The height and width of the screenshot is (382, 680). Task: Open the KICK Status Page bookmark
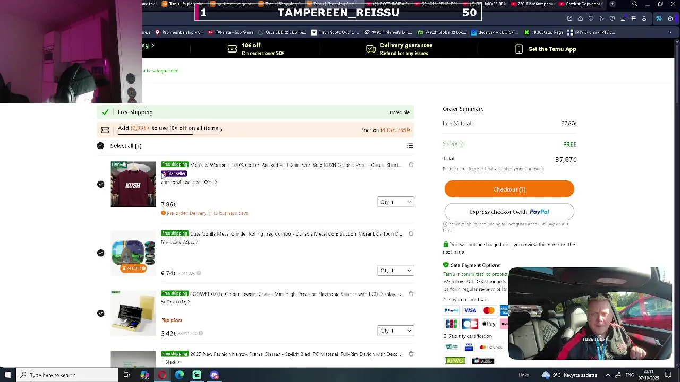[x=543, y=32]
